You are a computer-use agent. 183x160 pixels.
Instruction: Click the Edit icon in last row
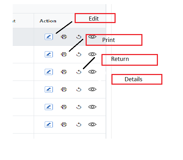(49, 125)
